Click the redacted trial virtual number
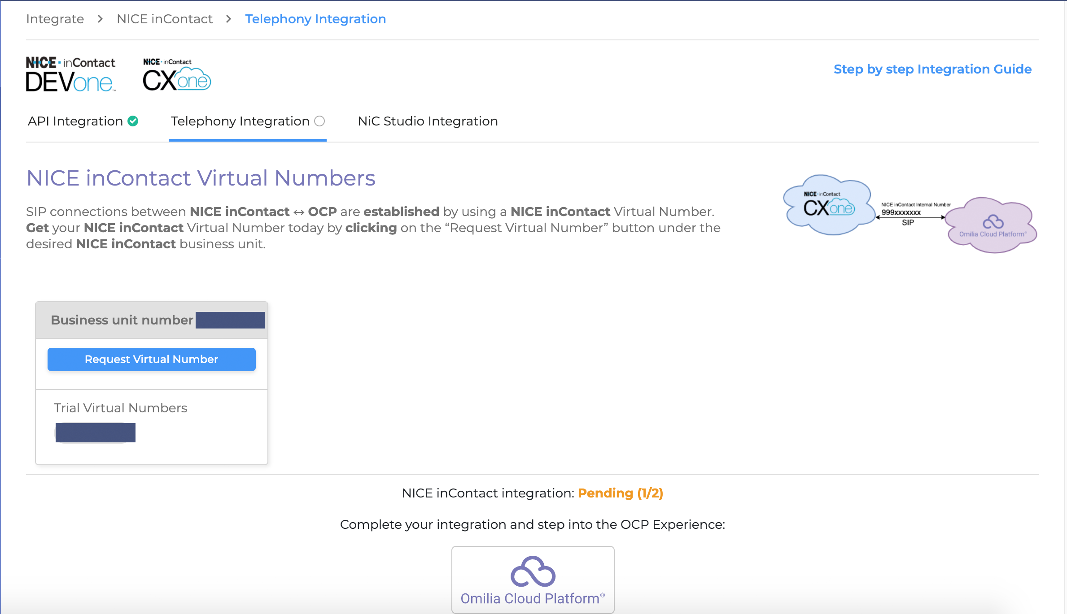Image resolution: width=1067 pixels, height=614 pixels. (96, 432)
